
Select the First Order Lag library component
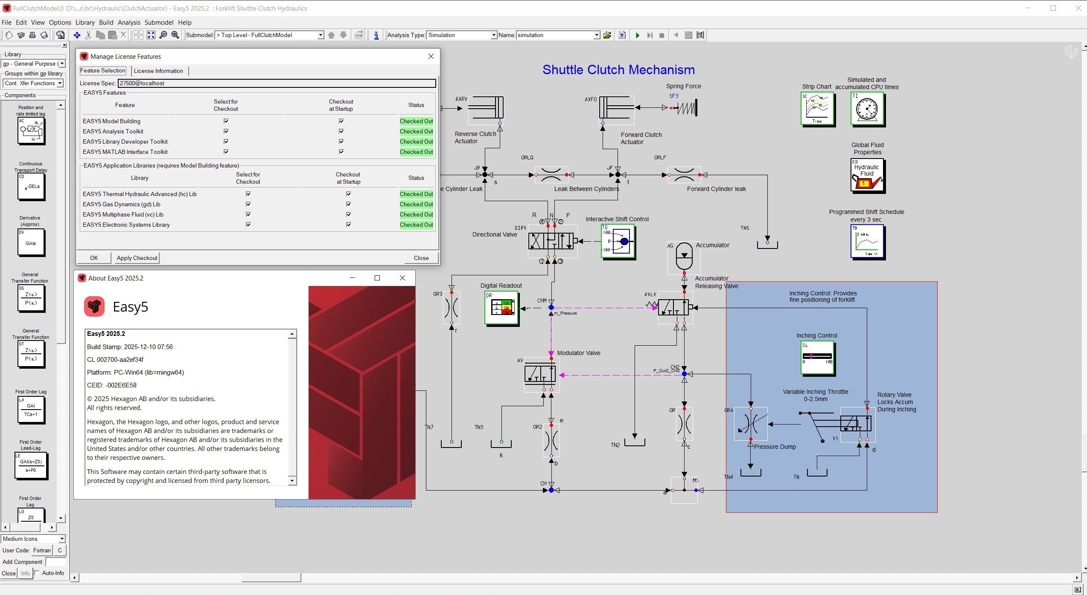click(31, 410)
